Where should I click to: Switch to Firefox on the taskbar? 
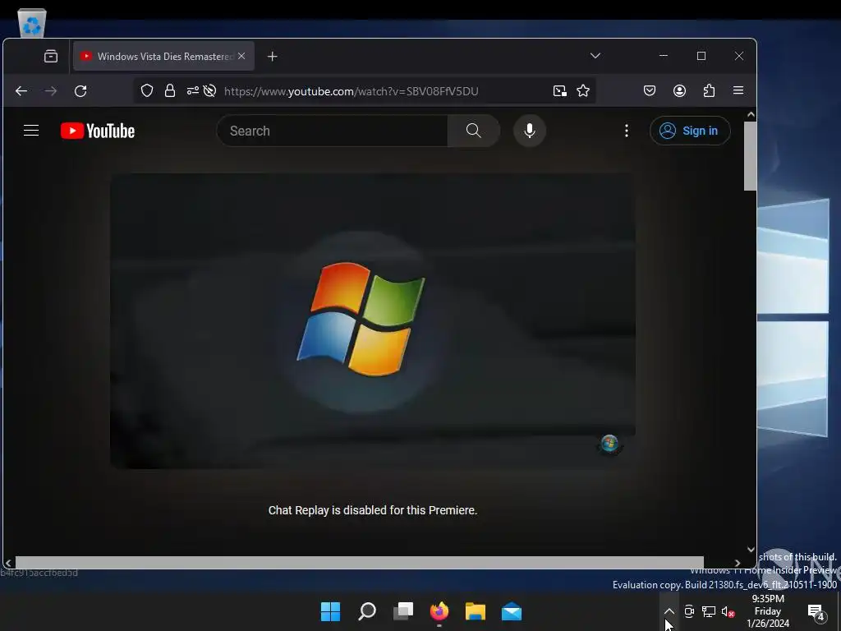439,611
